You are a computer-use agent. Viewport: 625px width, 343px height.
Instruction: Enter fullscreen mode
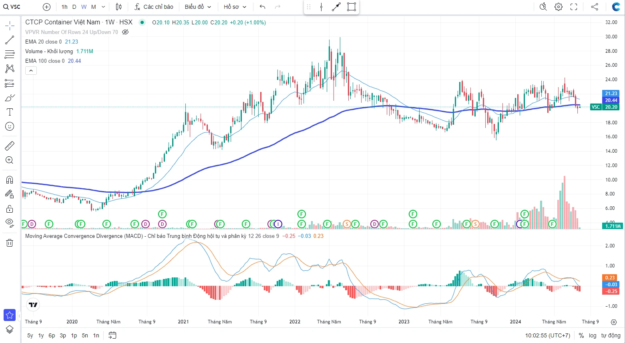[574, 7]
